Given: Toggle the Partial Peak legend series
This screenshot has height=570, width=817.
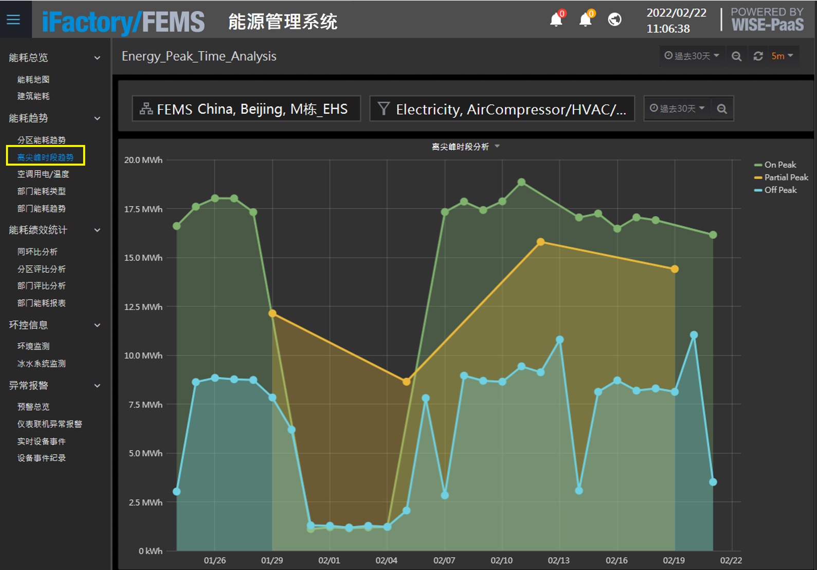Looking at the screenshot, I should click(x=781, y=177).
